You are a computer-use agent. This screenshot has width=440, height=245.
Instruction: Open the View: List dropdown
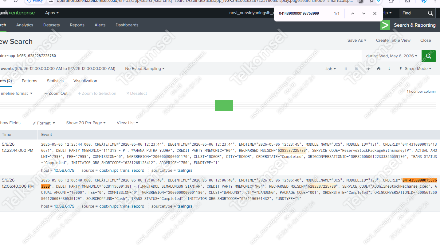[x=127, y=123]
